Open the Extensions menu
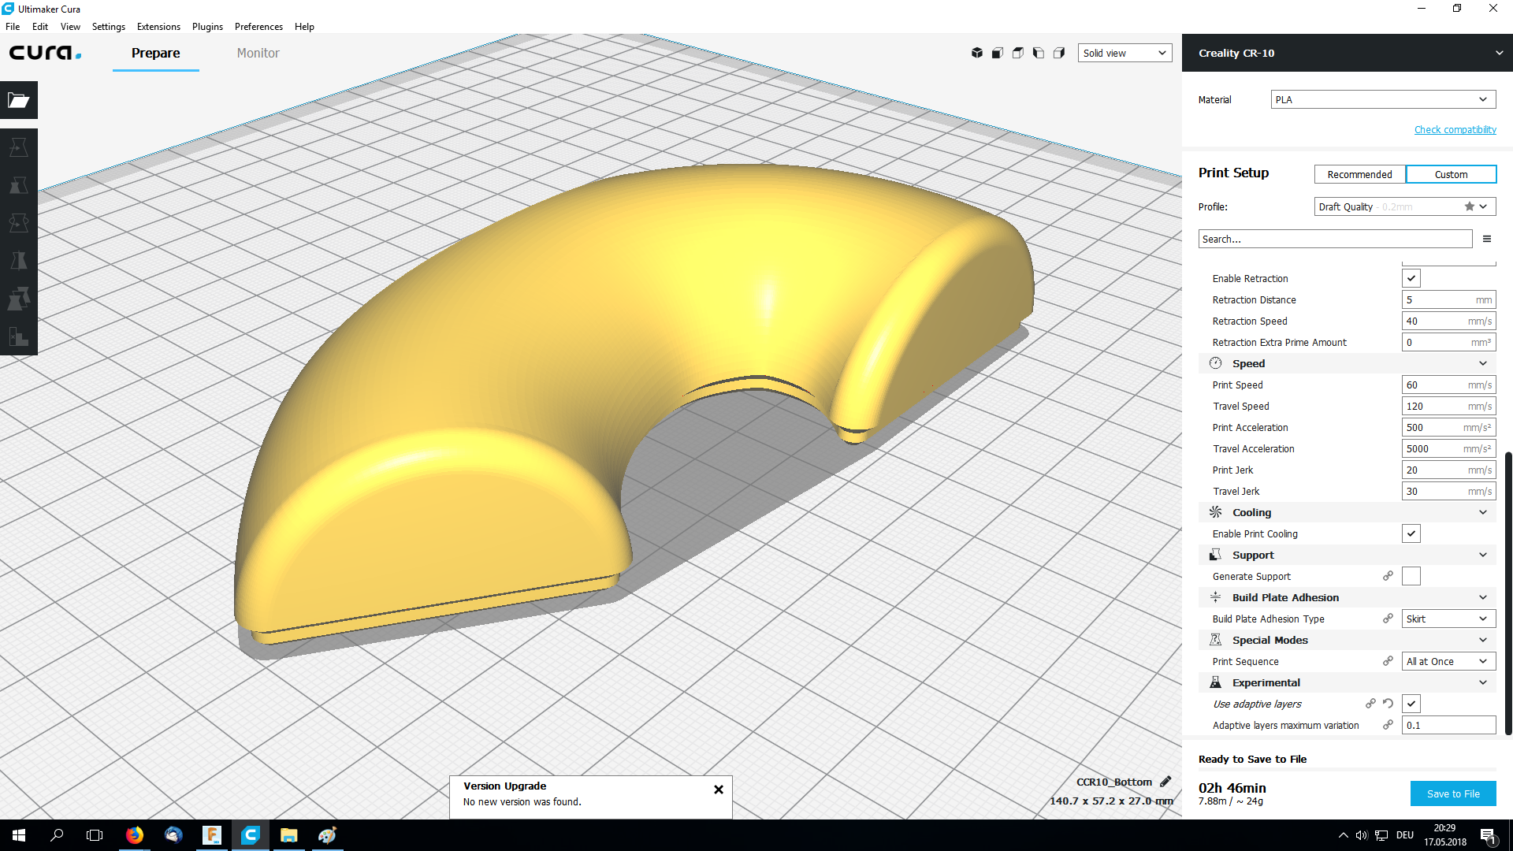 point(158,26)
